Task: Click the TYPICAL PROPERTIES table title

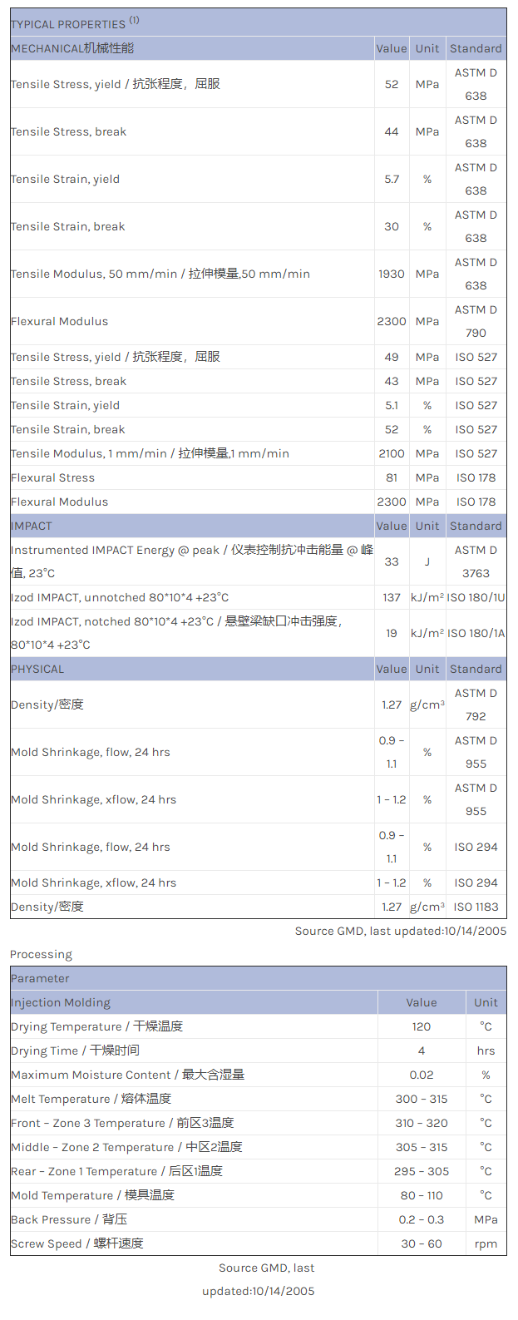Action: [x=75, y=23]
